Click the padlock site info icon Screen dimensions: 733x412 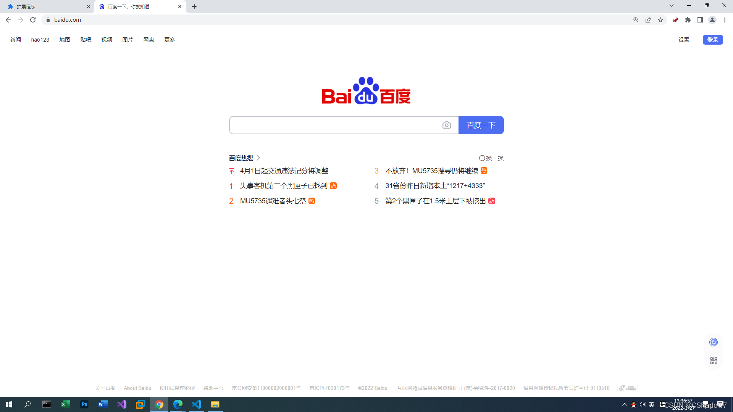pyautogui.click(x=48, y=20)
